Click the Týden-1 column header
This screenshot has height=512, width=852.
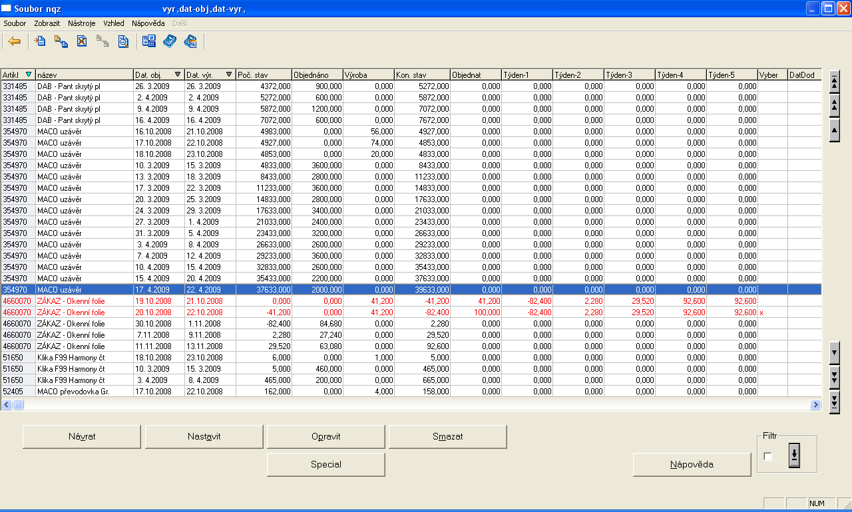(x=527, y=74)
